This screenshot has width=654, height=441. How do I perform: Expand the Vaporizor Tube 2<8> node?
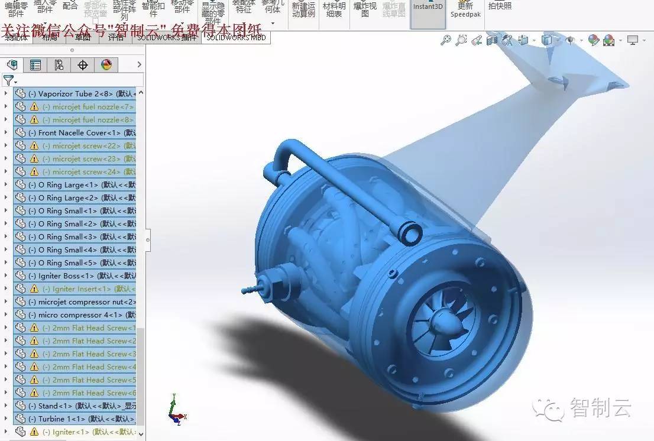pyautogui.click(x=5, y=94)
